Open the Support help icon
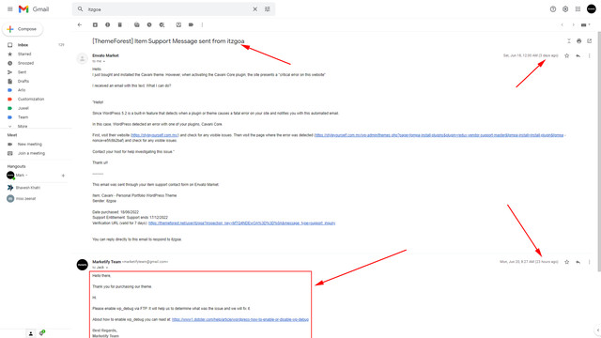601x338 pixels. click(553, 9)
